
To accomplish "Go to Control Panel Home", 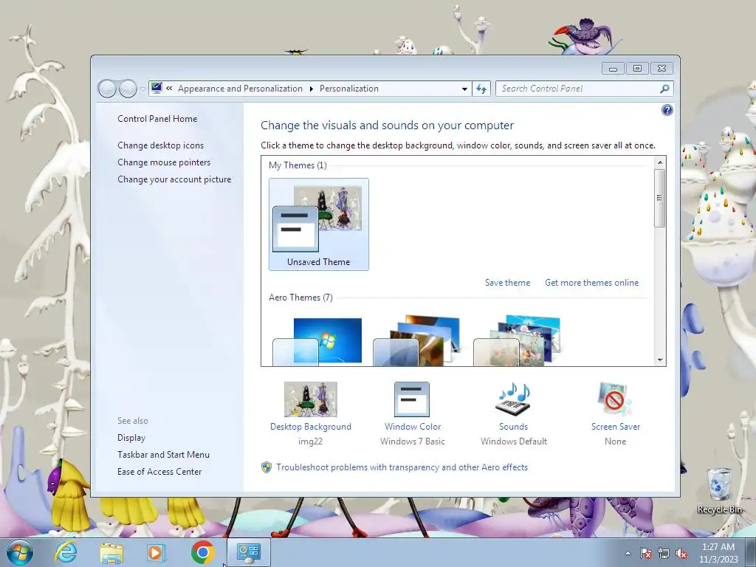I will pyautogui.click(x=157, y=119).
